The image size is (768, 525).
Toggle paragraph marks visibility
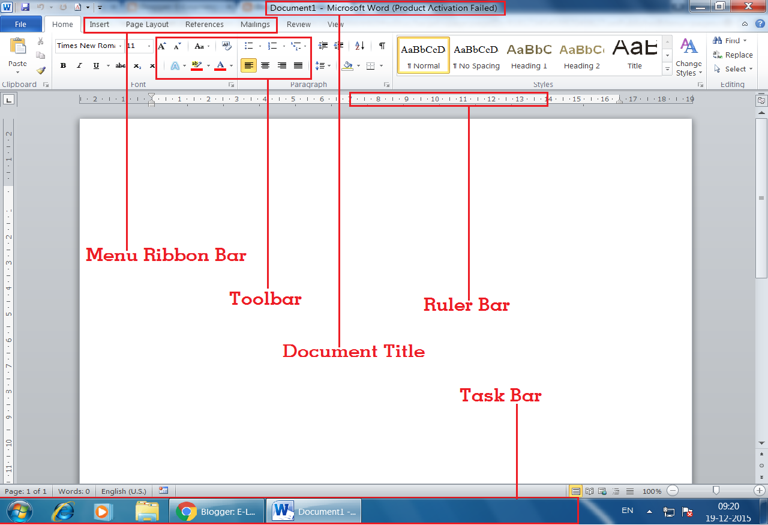[382, 46]
